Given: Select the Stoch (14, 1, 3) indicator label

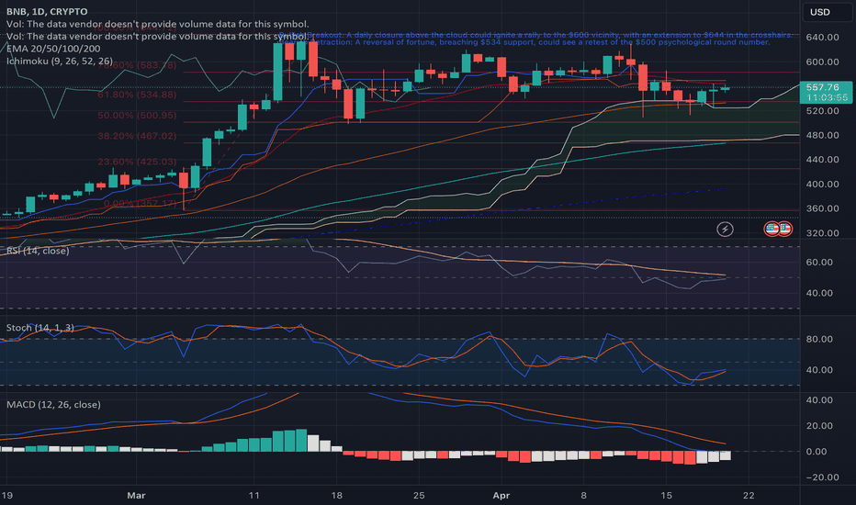Looking at the screenshot, I should (x=39, y=328).
